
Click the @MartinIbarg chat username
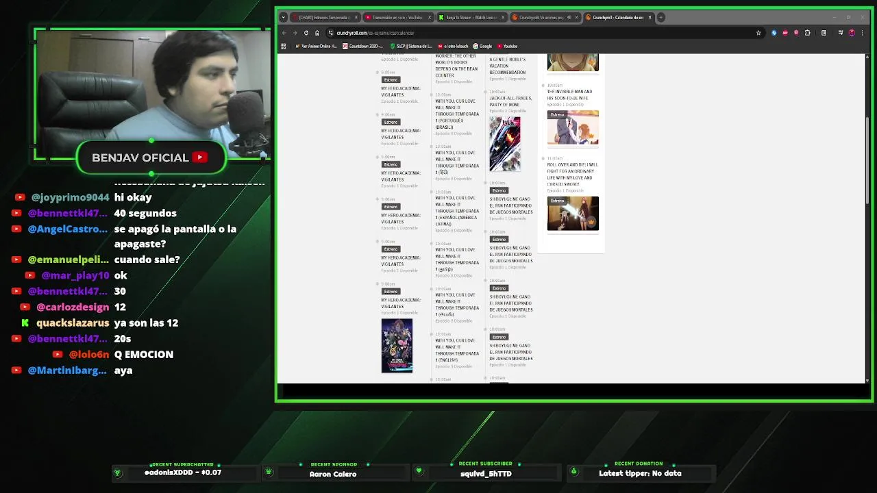[x=67, y=370]
